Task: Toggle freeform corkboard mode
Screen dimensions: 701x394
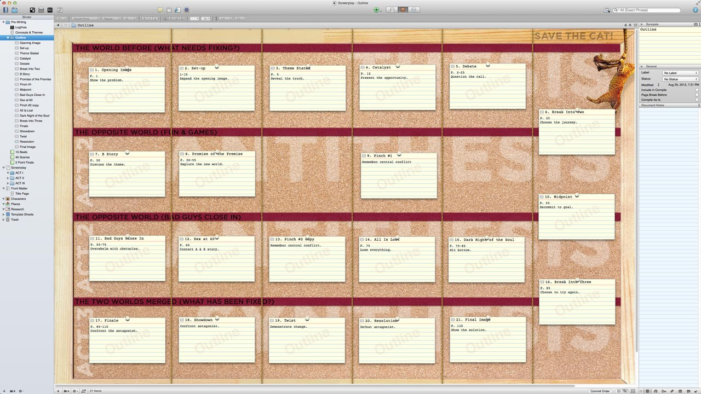Action: [626, 391]
